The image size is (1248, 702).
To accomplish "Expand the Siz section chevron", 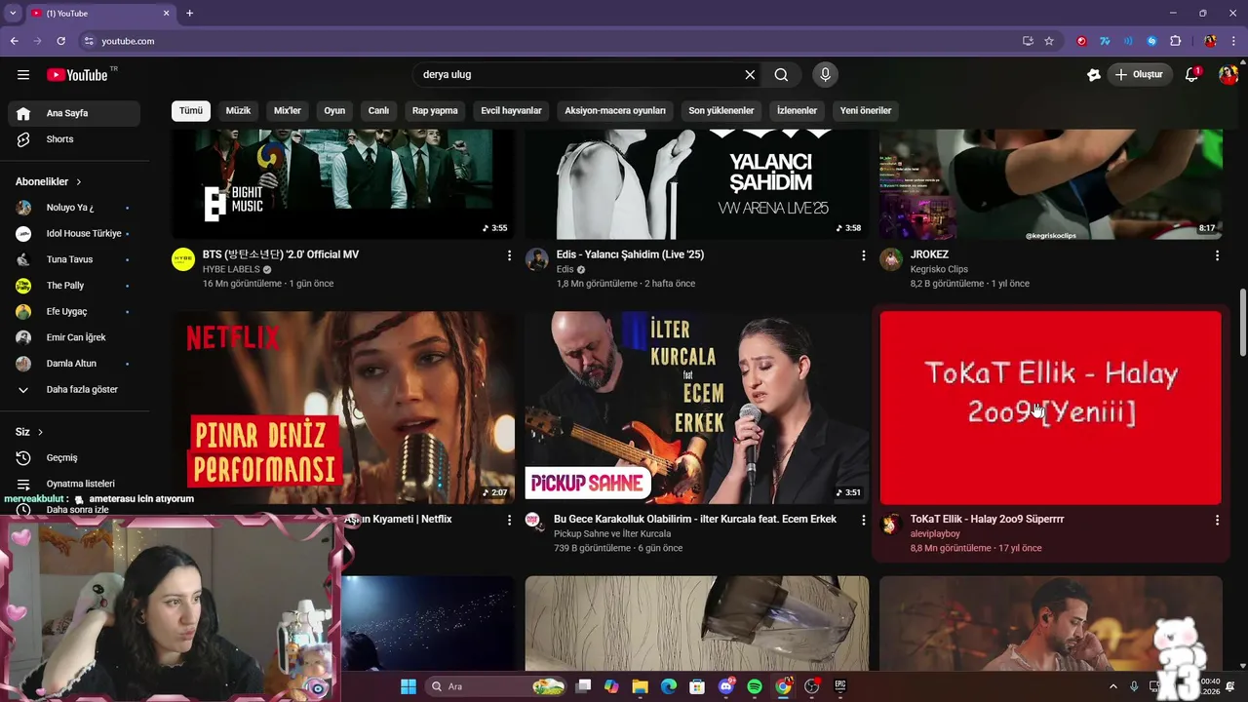I will (x=40, y=432).
